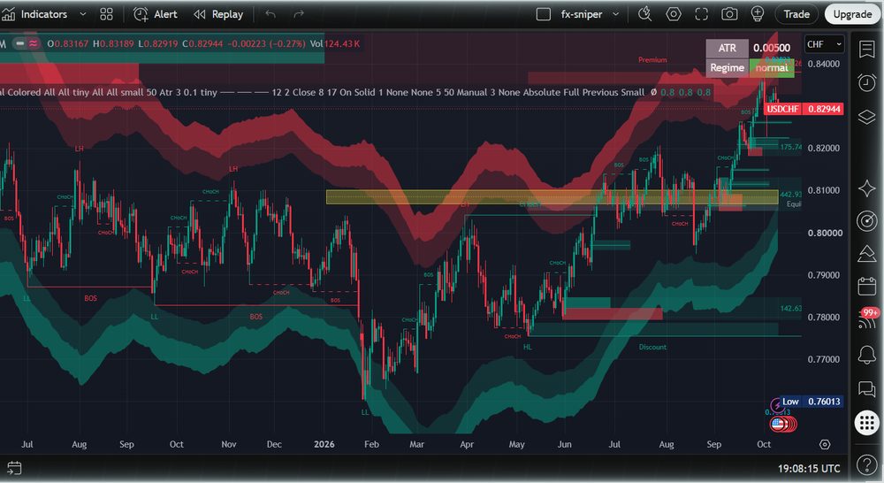The height and width of the screenshot is (483, 884).
Task: Open layout setup square icon
Action: point(544,14)
